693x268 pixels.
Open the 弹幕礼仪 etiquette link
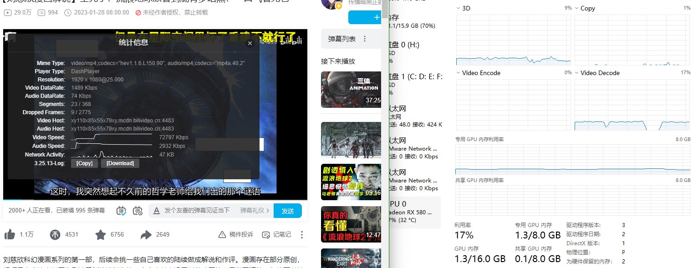click(255, 211)
